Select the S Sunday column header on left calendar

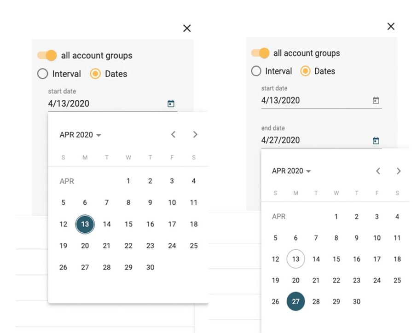click(63, 157)
